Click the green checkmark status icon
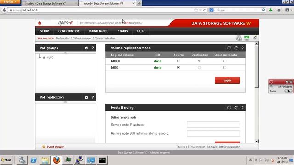294x165 pixels. (247, 38)
